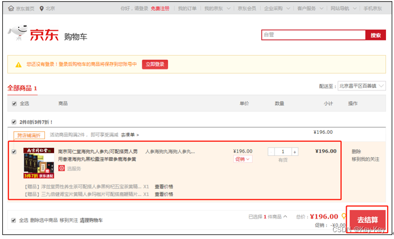Click the lightbulb icon beside total price
The image size is (394, 239).
pyautogui.click(x=344, y=216)
